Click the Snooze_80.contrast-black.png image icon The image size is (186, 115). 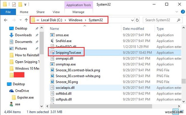52,70
